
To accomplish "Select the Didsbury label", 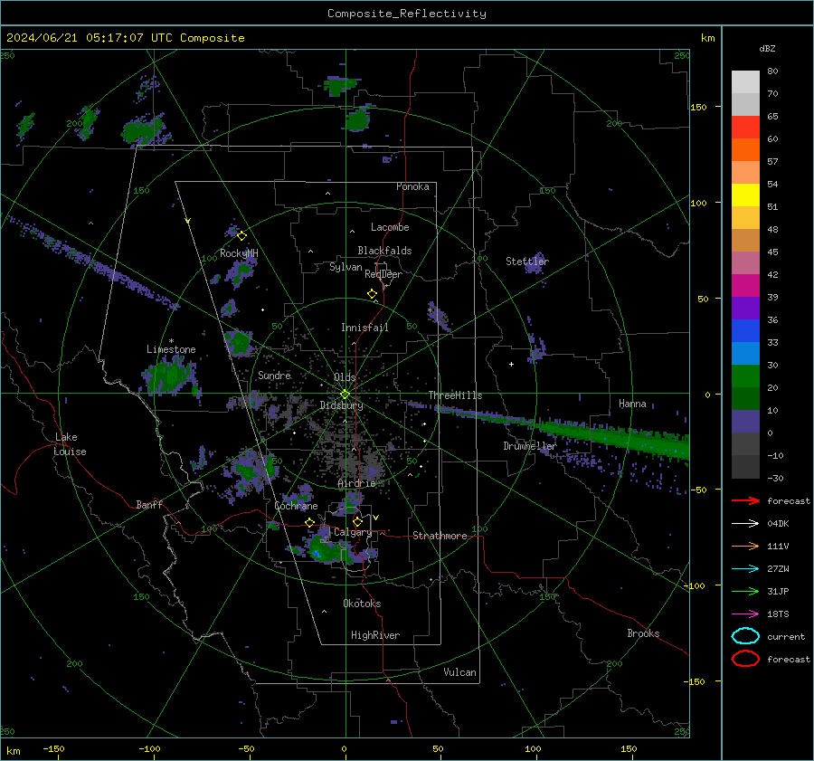I will click(x=341, y=405).
